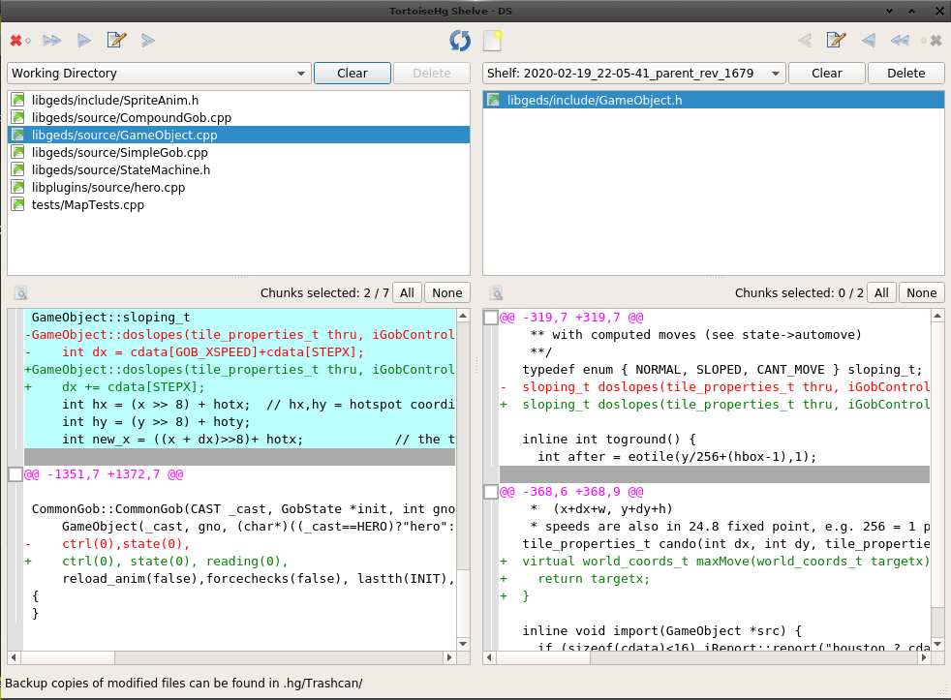
Task: Click the window maximize chevron in title bar
Action: pyautogui.click(x=911, y=11)
